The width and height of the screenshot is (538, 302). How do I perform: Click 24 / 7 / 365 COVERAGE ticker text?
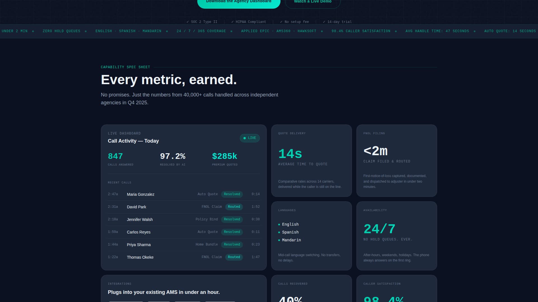(x=201, y=31)
